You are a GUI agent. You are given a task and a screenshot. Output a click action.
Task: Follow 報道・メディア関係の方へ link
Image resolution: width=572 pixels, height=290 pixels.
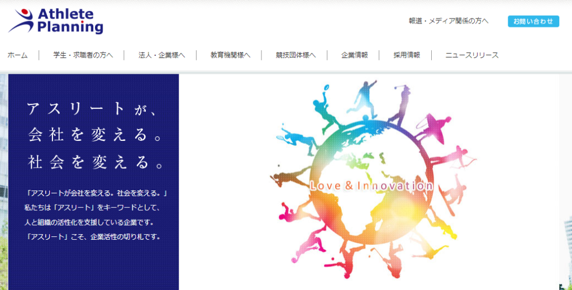click(449, 21)
